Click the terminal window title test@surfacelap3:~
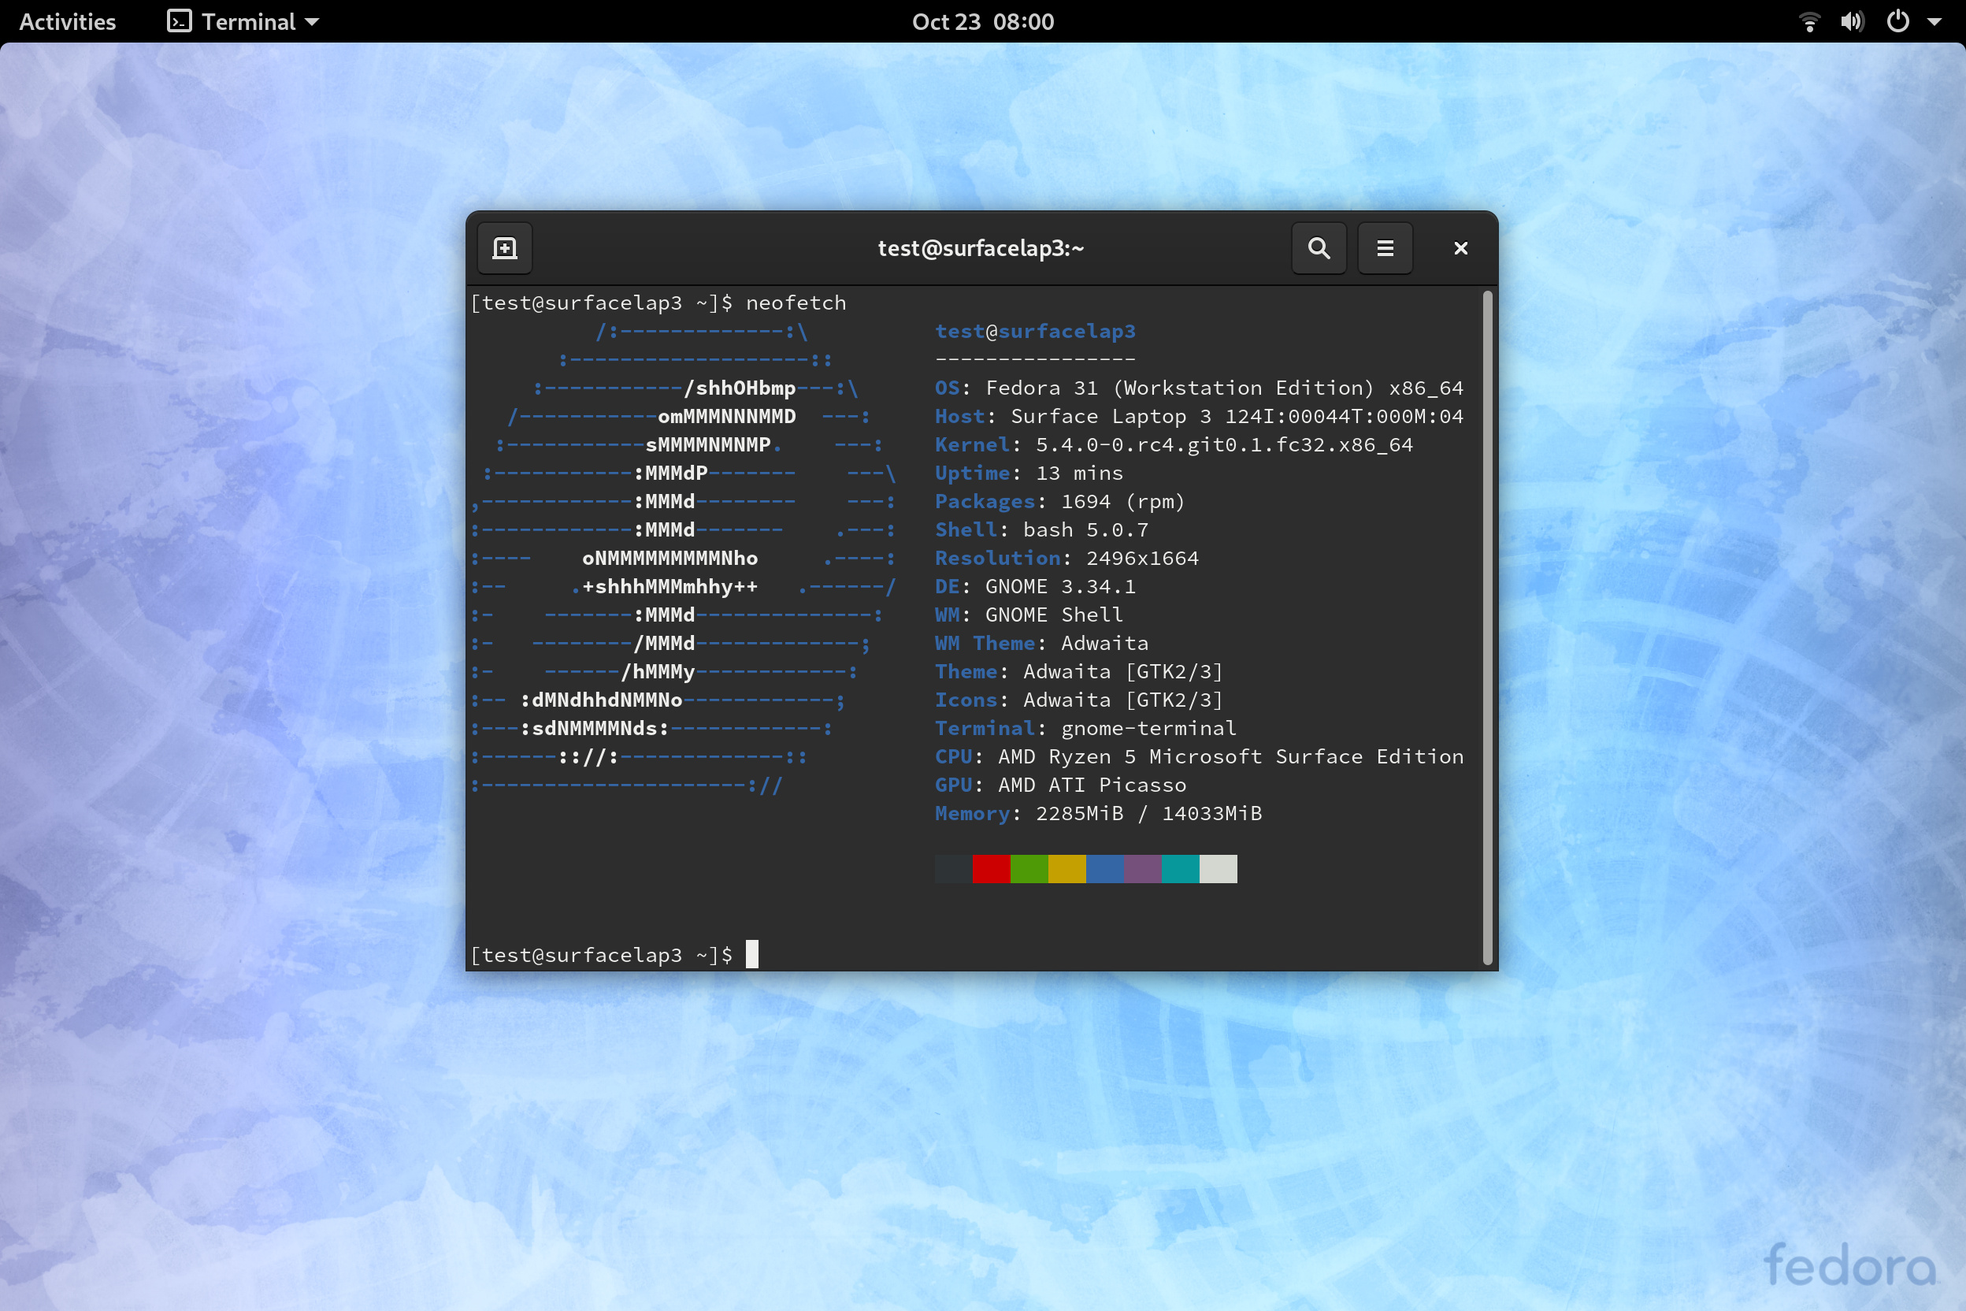The image size is (1966, 1311). click(x=981, y=248)
